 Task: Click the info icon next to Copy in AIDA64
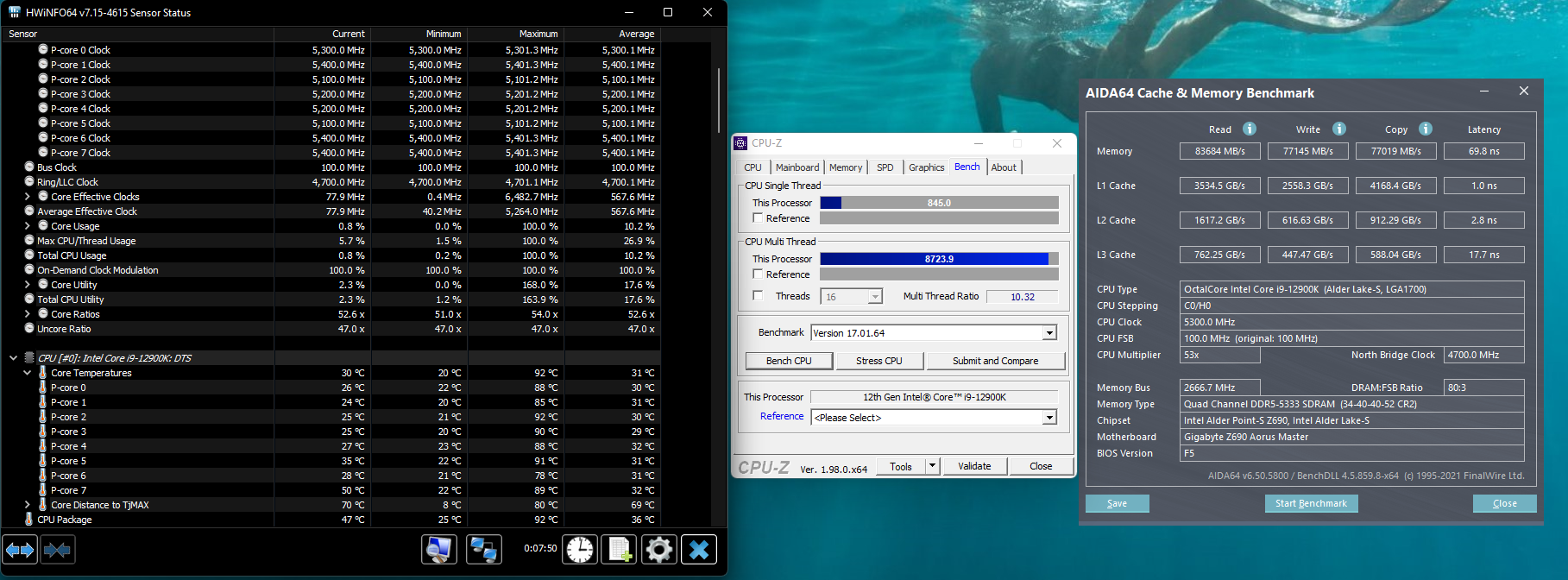(x=1426, y=129)
